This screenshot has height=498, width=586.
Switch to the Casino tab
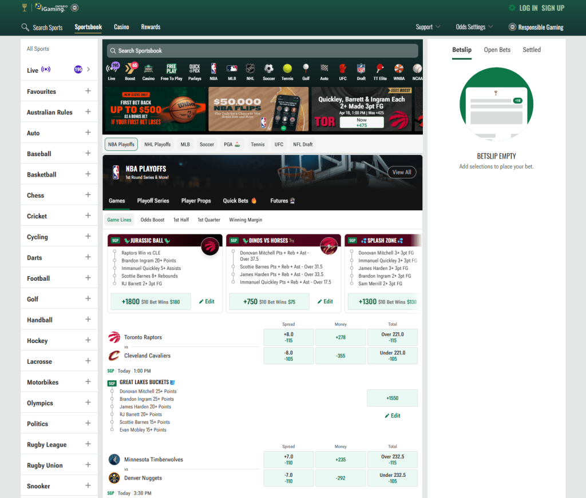point(121,27)
